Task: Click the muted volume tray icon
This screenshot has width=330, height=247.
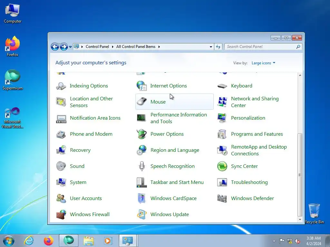Action: pos(297,241)
